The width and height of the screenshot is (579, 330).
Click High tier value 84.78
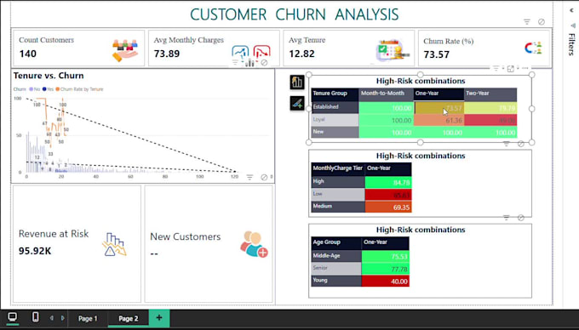(388, 183)
